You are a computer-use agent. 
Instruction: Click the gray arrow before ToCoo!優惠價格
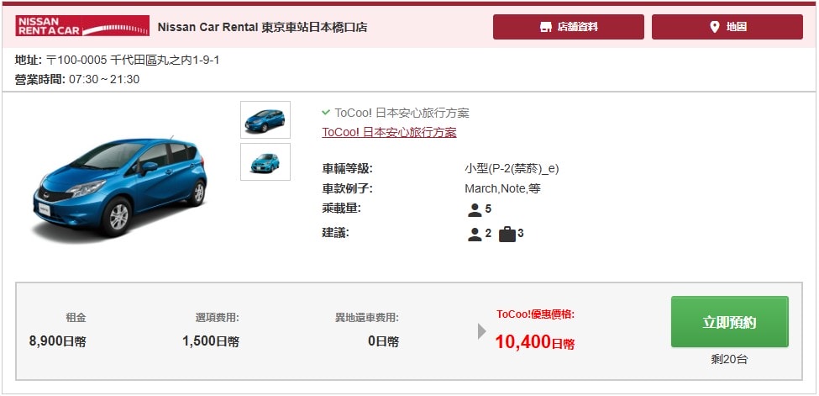point(481,331)
